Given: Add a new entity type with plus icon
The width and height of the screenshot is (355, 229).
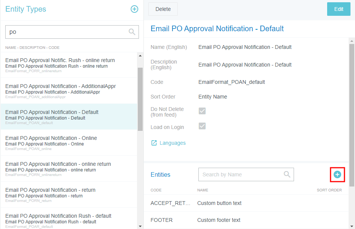Looking at the screenshot, I should (x=134, y=9).
